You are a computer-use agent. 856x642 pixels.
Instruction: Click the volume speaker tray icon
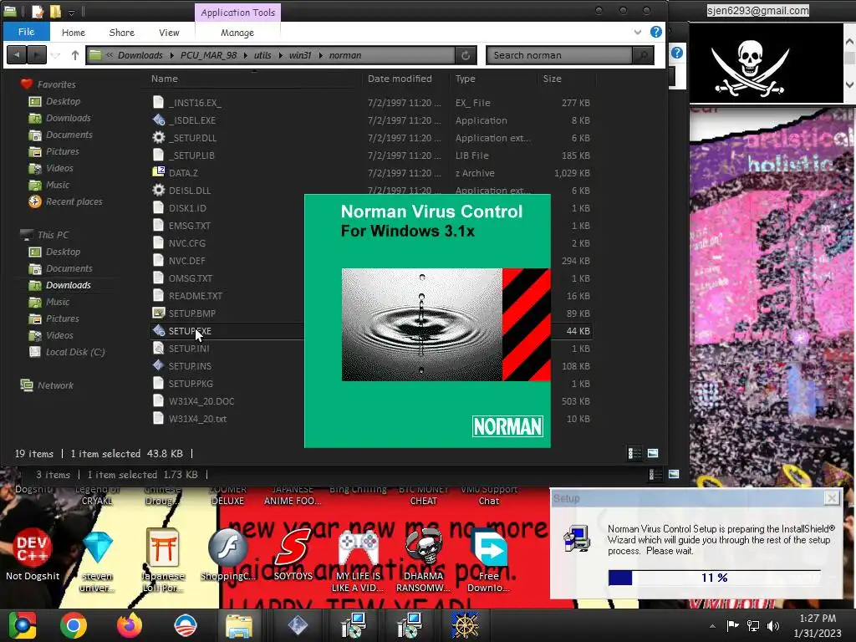[x=773, y=625]
